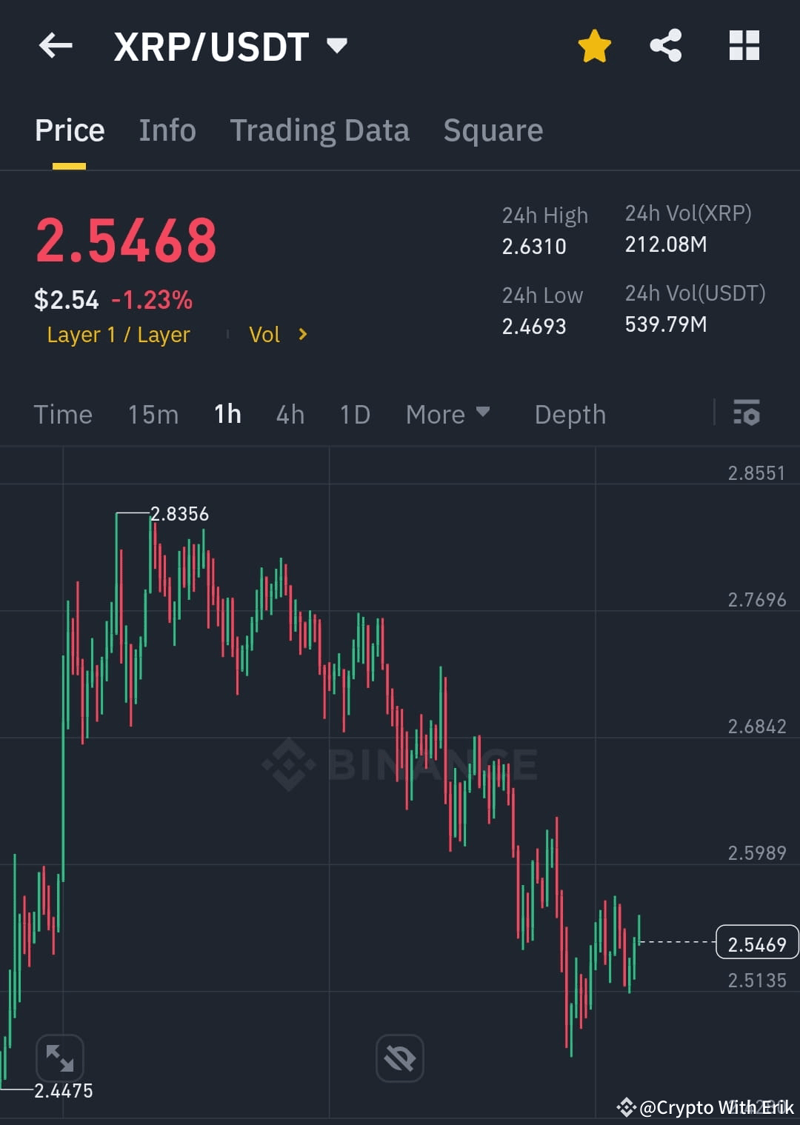The width and height of the screenshot is (800, 1125).
Task: Open chart indicator settings icon beside Depth
Action: (x=747, y=414)
